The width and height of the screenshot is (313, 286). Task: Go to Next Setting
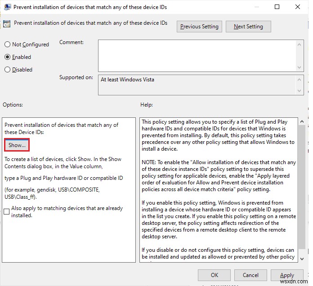[248, 27]
